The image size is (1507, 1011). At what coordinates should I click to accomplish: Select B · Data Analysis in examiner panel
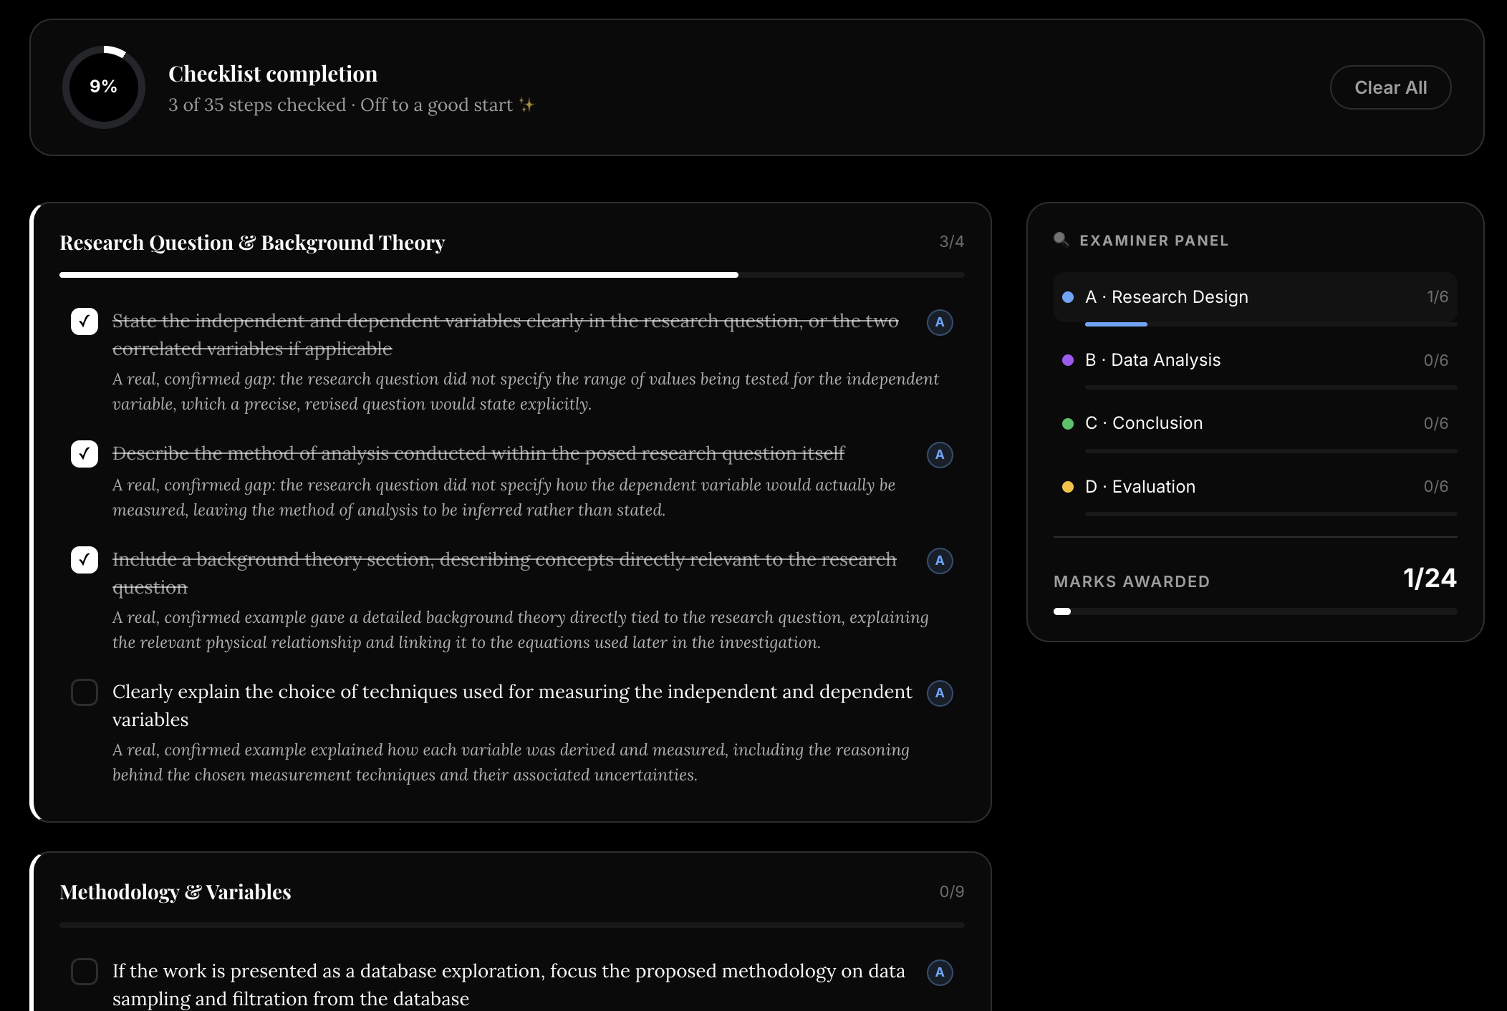[1255, 360]
